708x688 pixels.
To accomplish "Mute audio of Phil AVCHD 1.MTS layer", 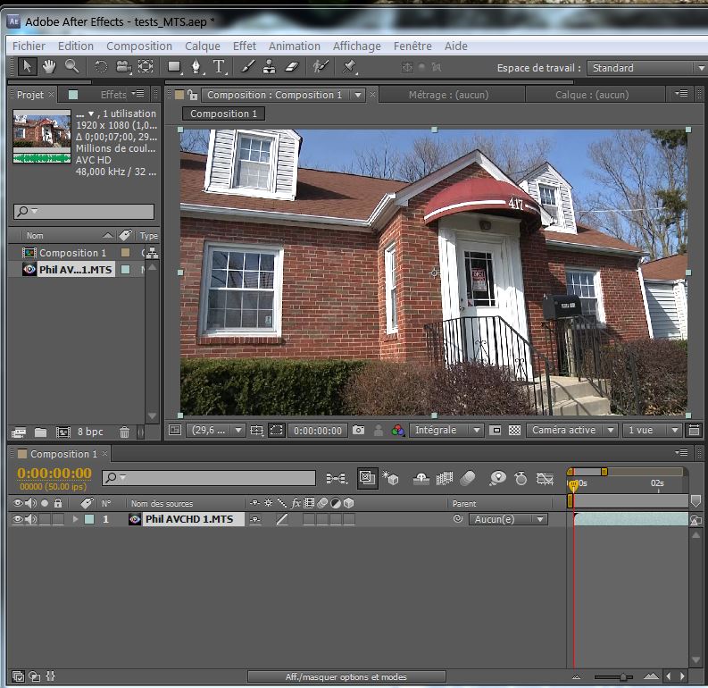I will (x=30, y=519).
